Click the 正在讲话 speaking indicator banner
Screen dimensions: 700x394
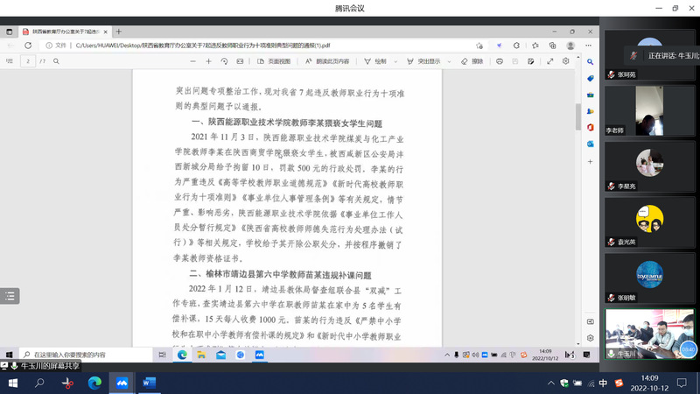(x=662, y=56)
